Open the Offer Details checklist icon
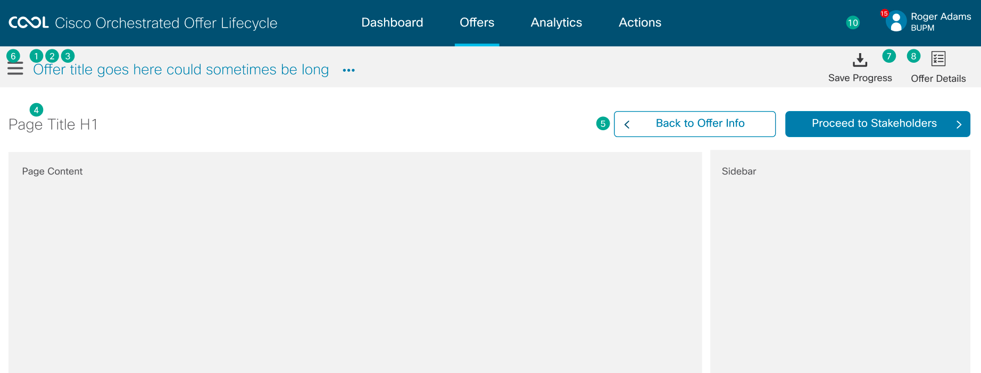This screenshot has height=373, width=981. click(938, 59)
